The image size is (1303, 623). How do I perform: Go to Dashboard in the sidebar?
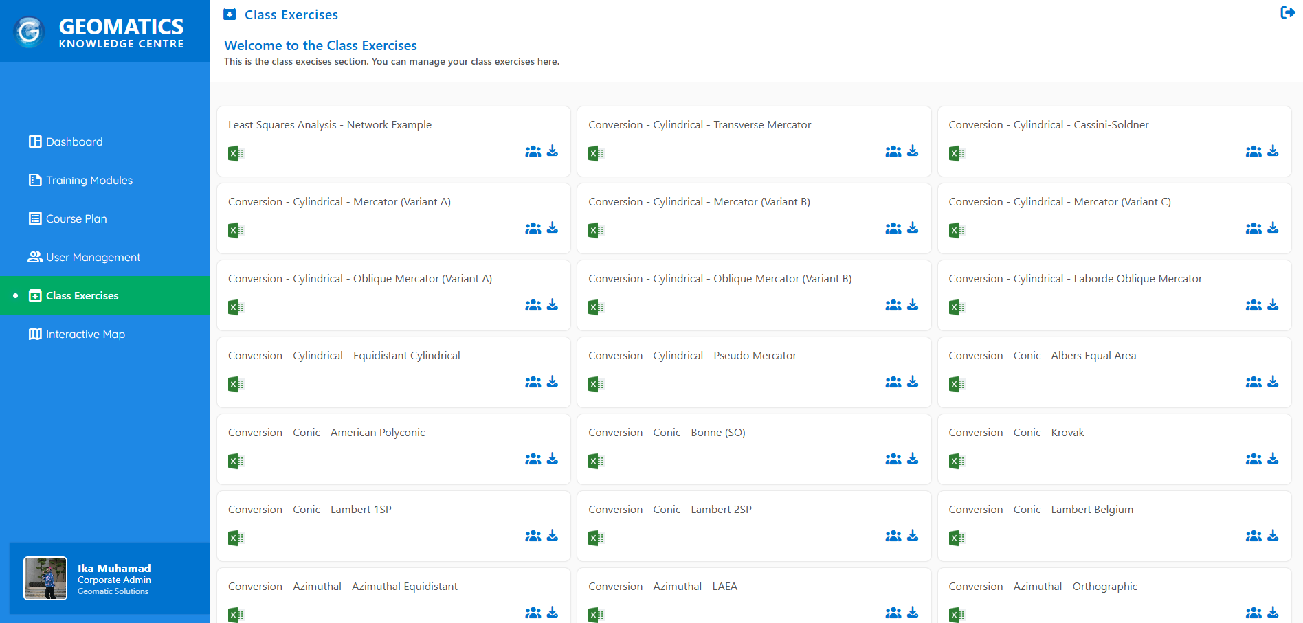[x=74, y=141]
